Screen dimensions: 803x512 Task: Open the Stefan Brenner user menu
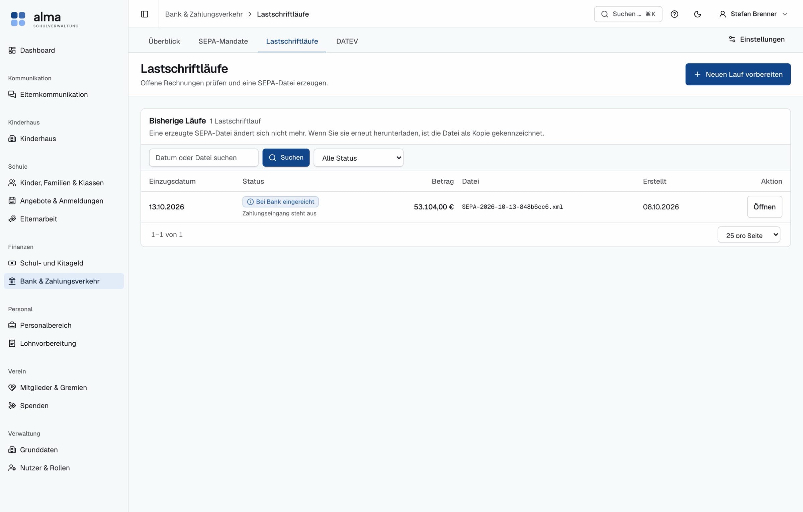[x=753, y=14]
